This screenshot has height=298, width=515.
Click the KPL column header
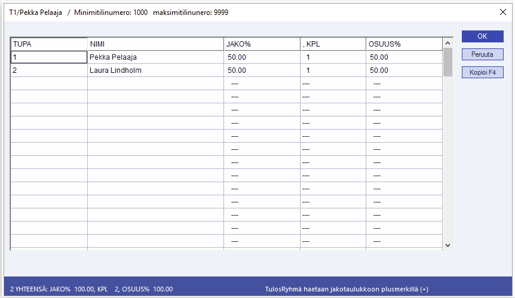(x=333, y=44)
